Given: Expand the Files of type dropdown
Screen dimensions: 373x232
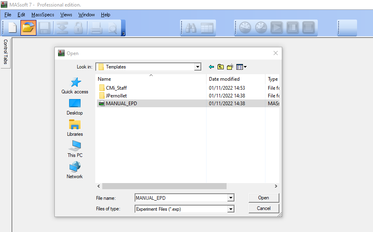Looking at the screenshot, I should point(231,209).
